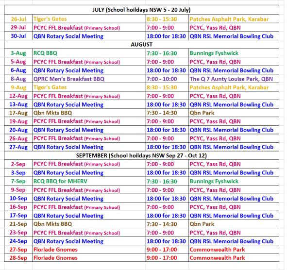Select the 19-Aug date cell
Viewport: 287px width, 270px height.
point(18,121)
